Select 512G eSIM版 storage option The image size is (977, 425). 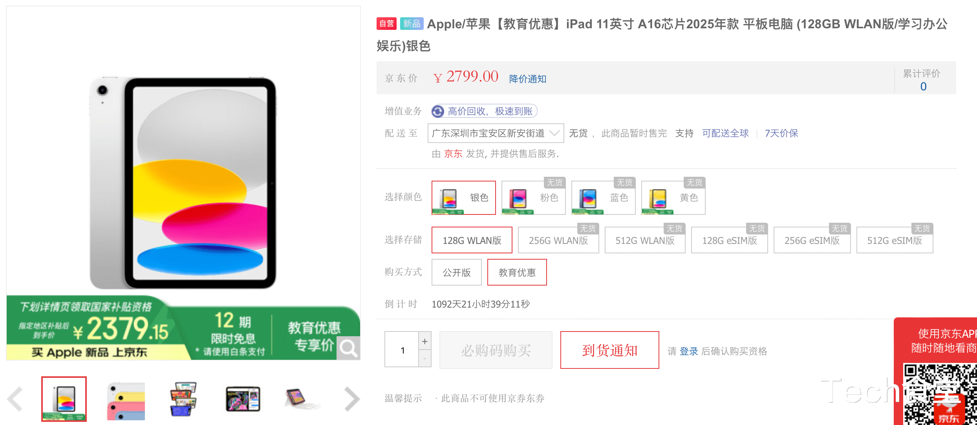895,240
